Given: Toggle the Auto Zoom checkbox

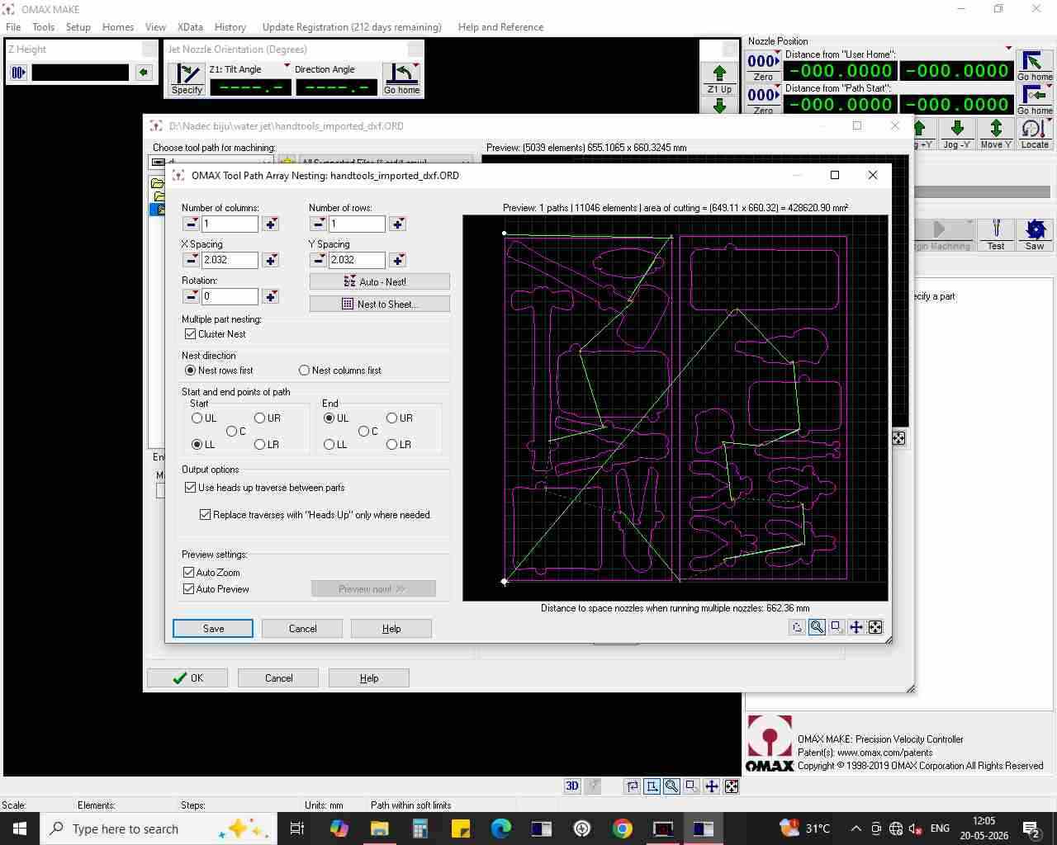Looking at the screenshot, I should 189,573.
